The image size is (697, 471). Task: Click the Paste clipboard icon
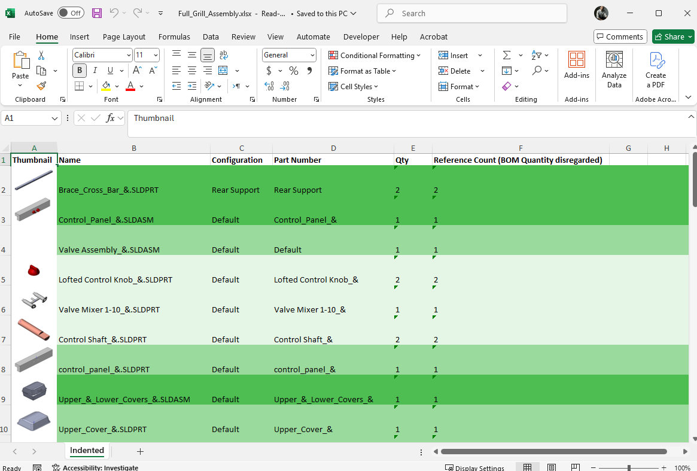click(20, 61)
